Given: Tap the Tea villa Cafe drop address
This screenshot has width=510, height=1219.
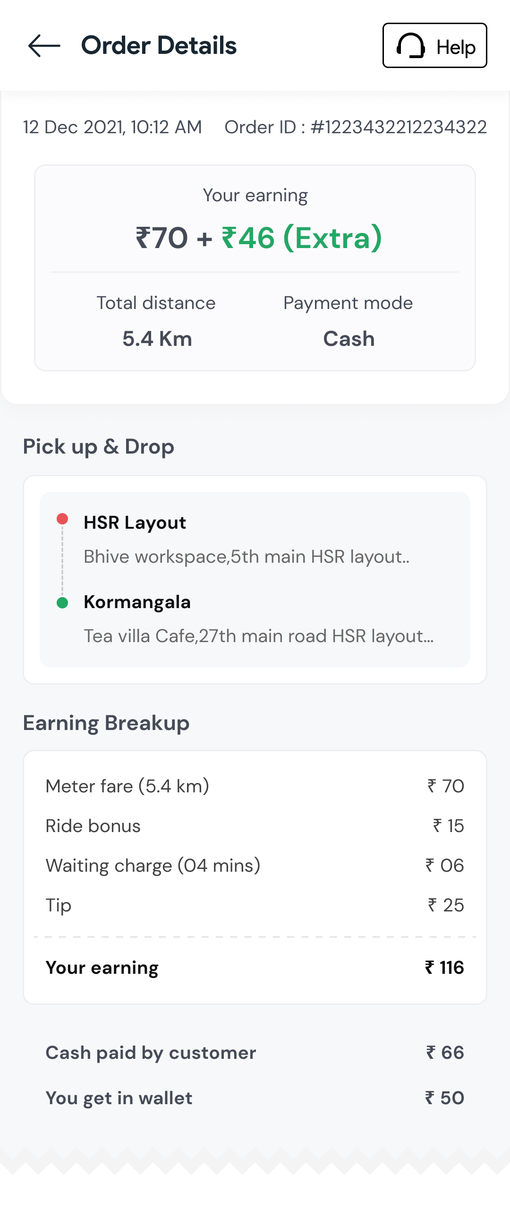Looking at the screenshot, I should [x=258, y=636].
